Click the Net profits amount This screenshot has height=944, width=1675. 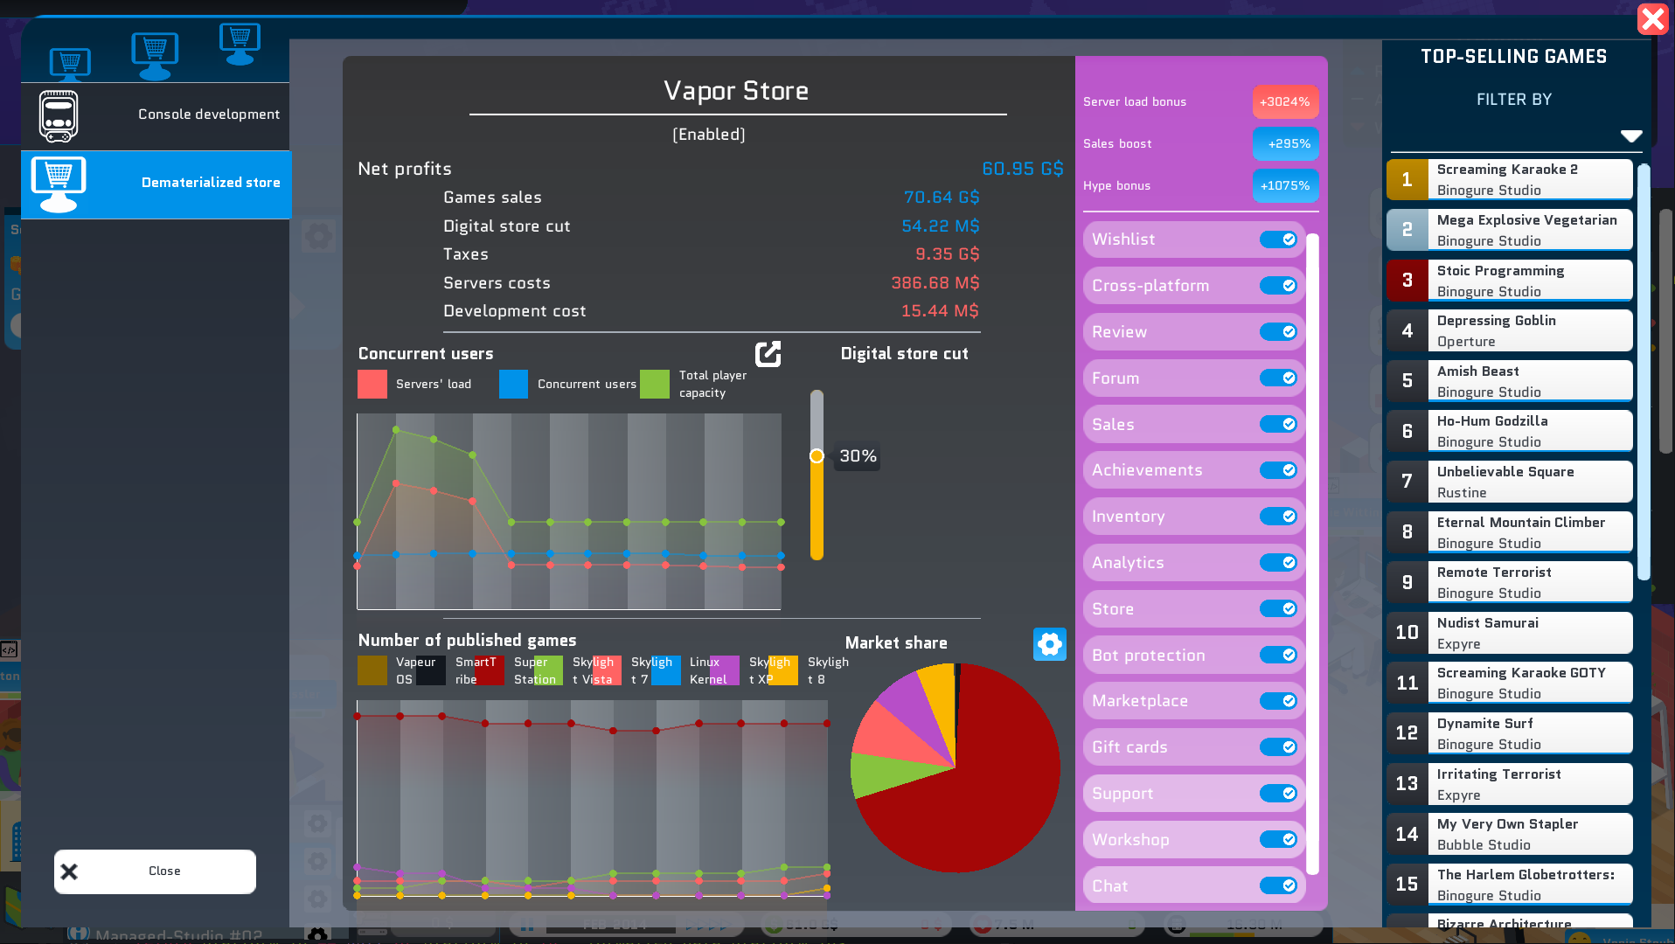coord(1022,170)
